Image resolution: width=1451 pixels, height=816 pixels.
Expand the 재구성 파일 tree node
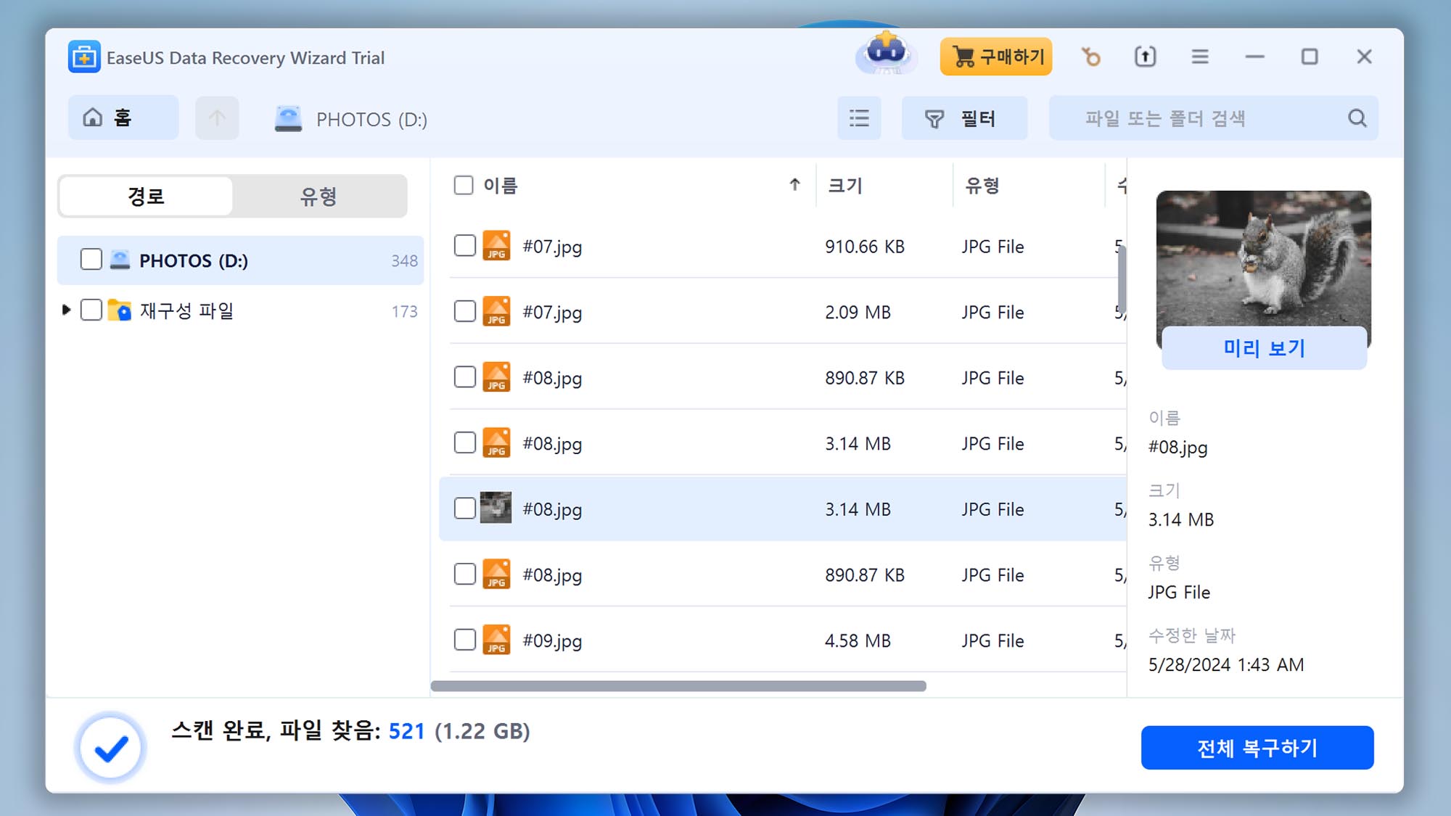(x=66, y=310)
